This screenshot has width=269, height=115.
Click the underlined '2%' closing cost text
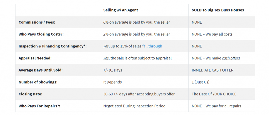click(106, 34)
